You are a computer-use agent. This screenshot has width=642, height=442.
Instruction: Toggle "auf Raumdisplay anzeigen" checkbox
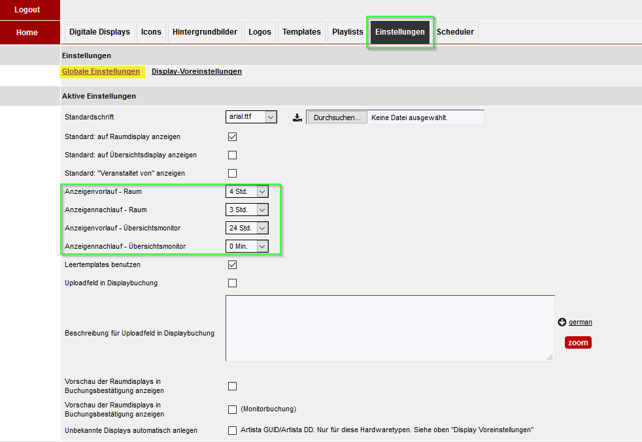pos(232,136)
